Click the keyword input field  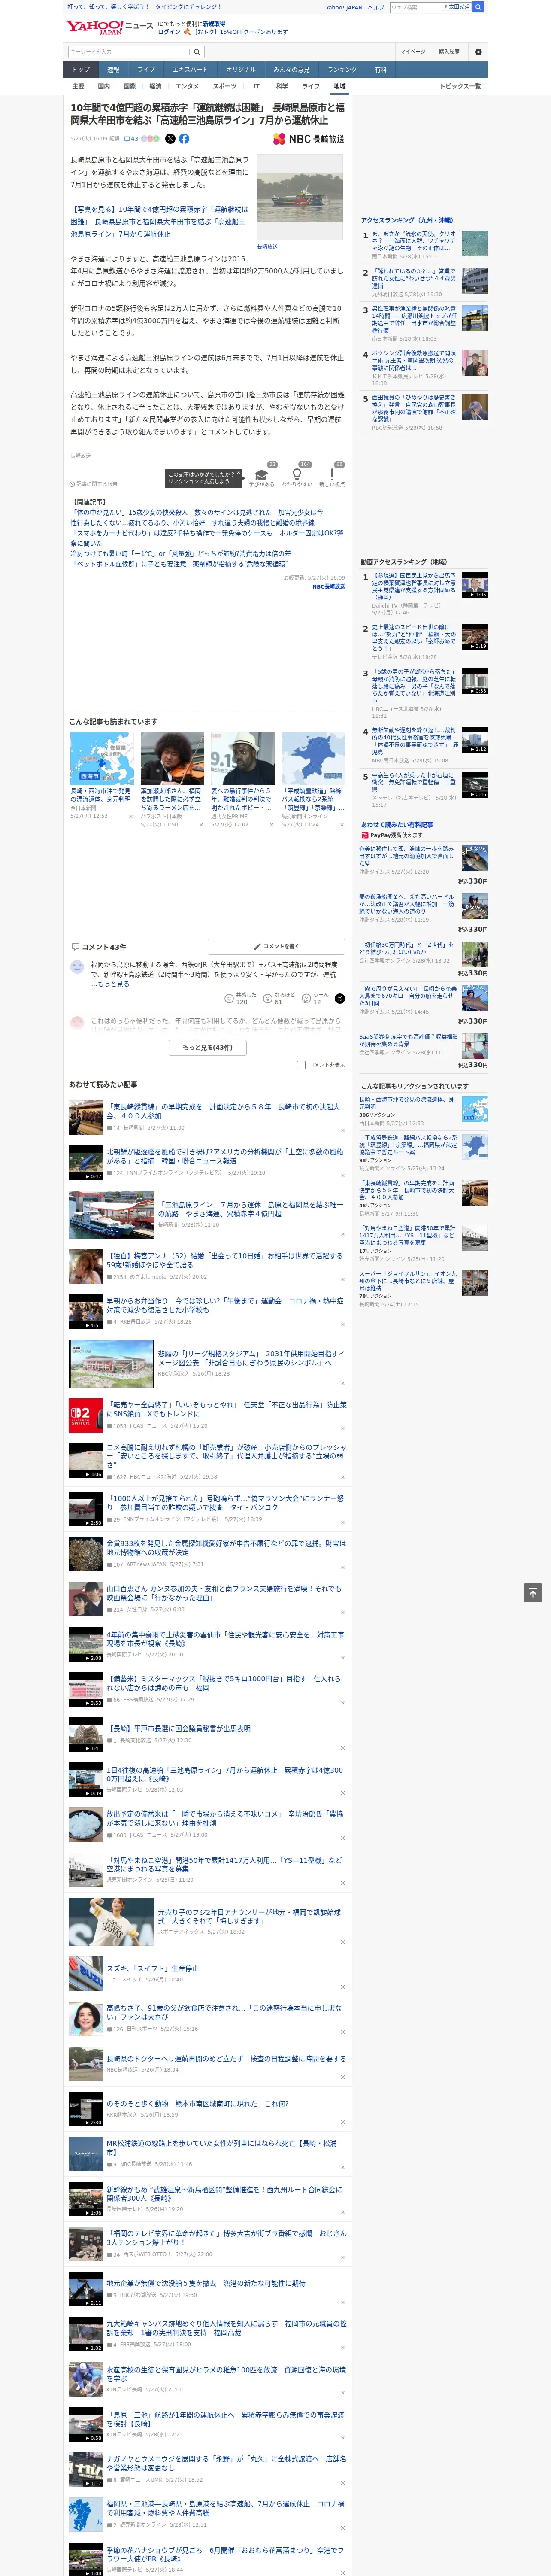coord(129,52)
